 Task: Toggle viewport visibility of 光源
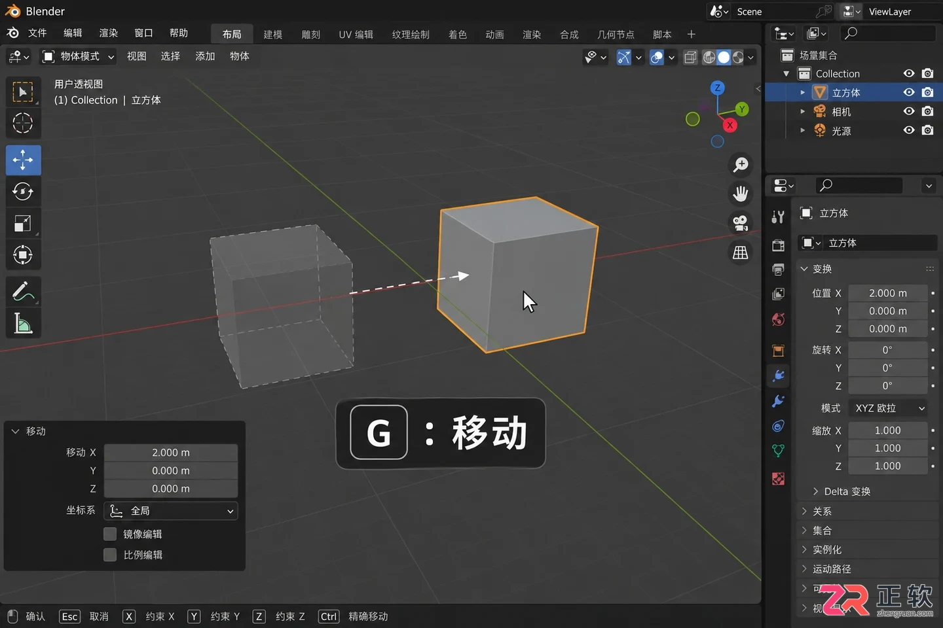(909, 130)
